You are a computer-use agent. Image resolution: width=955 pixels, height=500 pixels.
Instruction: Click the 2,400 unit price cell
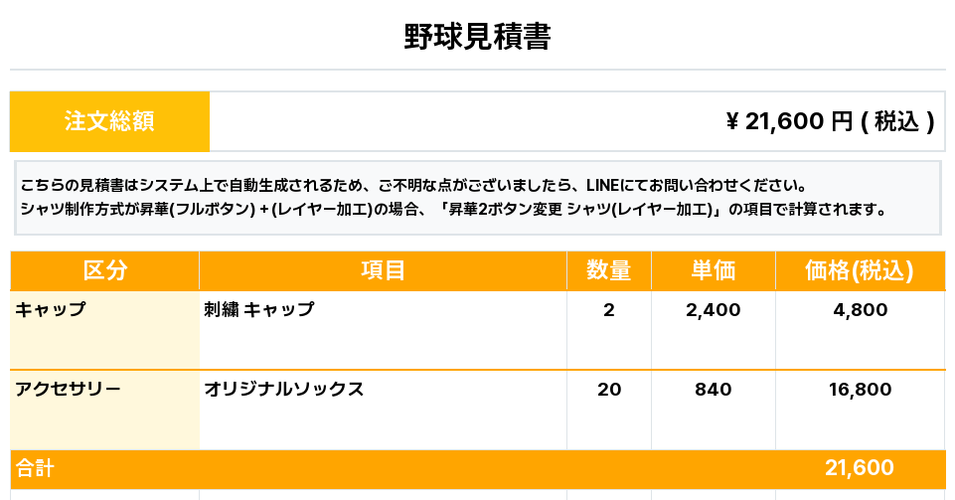pos(714,329)
